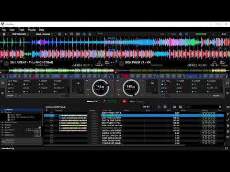Click the first panel icon after 2Deck Horizontal
Image resolution: width=230 pixels, height=172 pixels.
pyautogui.click(x=60, y=34)
